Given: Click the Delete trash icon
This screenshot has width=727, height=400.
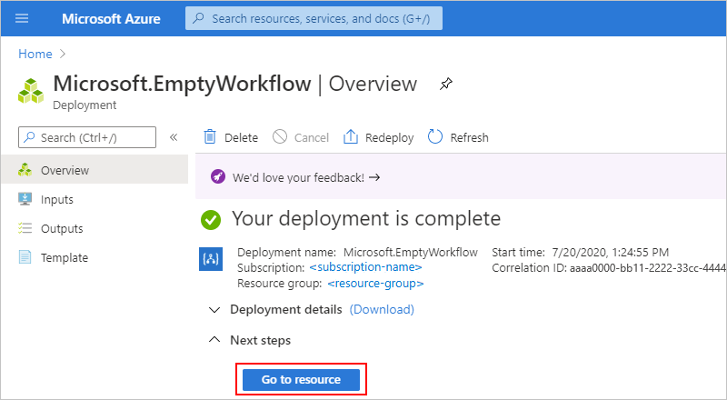Looking at the screenshot, I should point(210,137).
